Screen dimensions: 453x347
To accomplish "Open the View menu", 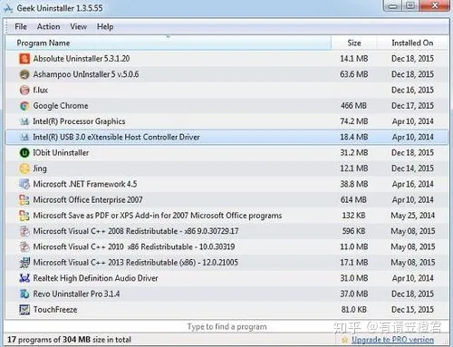I will (79, 26).
